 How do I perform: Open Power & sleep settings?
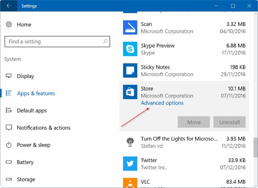click(34, 145)
